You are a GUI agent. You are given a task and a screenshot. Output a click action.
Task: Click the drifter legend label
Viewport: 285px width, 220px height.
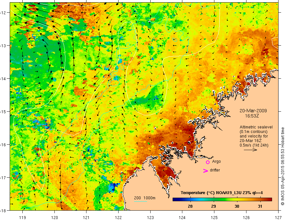click(x=215, y=170)
